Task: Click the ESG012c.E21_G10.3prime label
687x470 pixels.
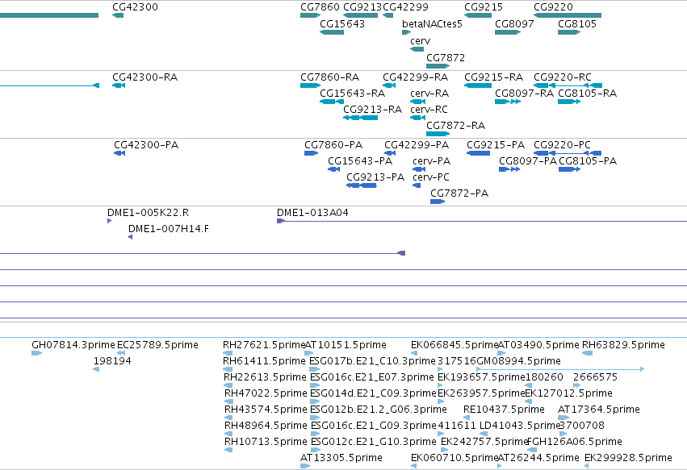Action: tap(373, 442)
